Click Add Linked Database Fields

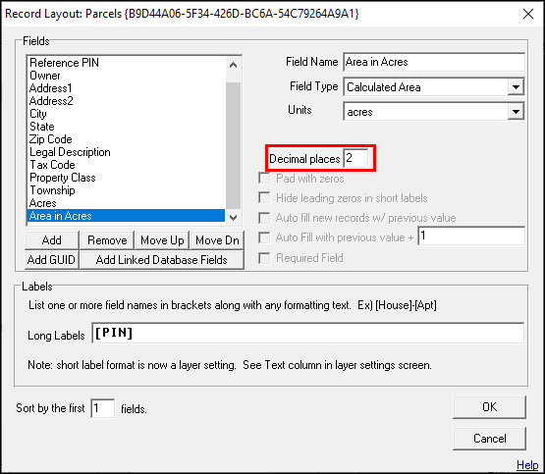coord(162,260)
